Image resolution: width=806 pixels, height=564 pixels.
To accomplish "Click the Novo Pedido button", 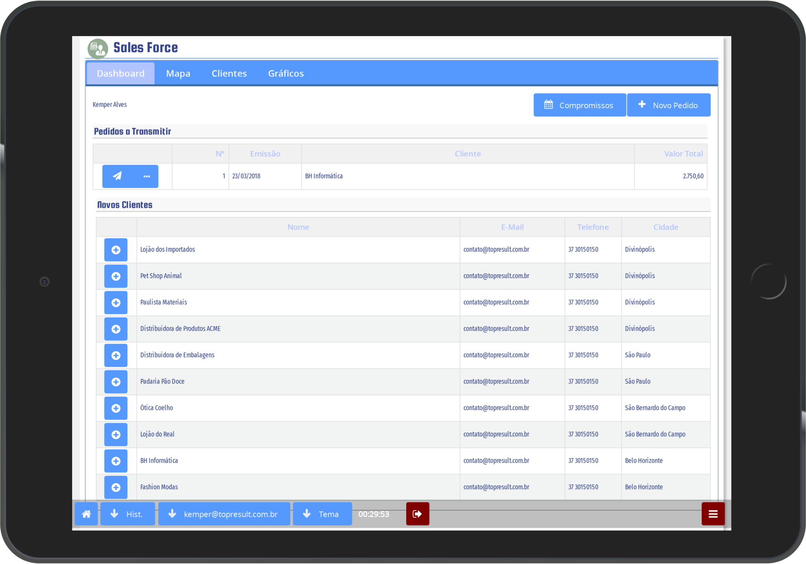I will 668,105.
